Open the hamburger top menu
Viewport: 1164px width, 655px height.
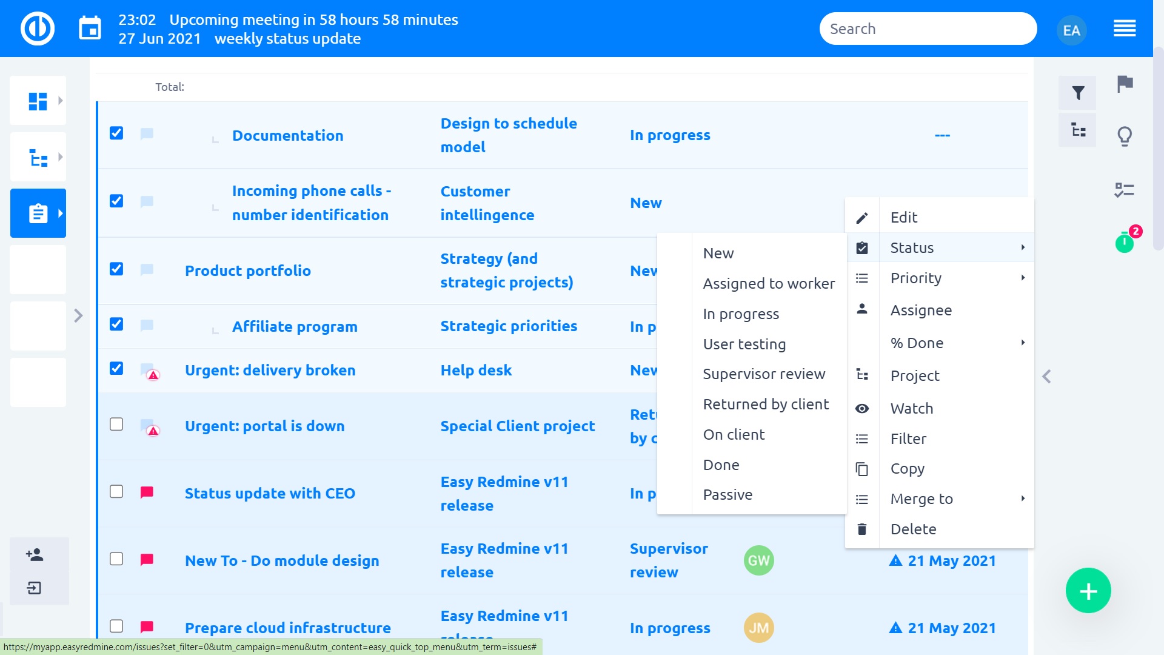(1125, 29)
